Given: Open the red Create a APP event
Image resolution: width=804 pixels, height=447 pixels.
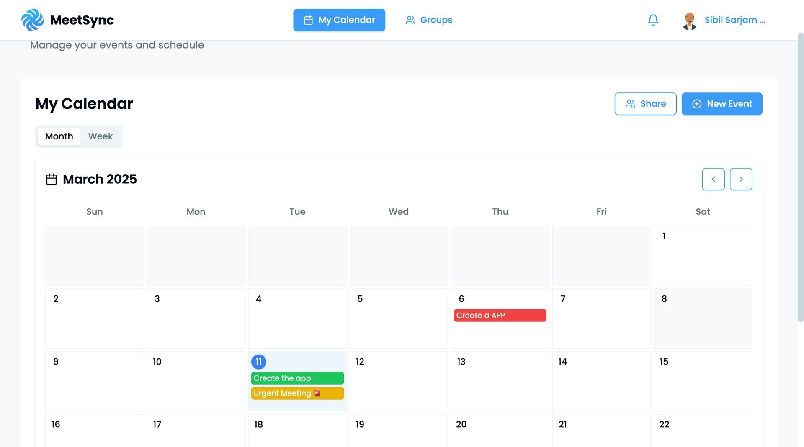Looking at the screenshot, I should click(500, 315).
